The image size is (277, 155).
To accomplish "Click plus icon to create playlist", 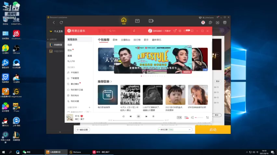I will pos(89,107).
